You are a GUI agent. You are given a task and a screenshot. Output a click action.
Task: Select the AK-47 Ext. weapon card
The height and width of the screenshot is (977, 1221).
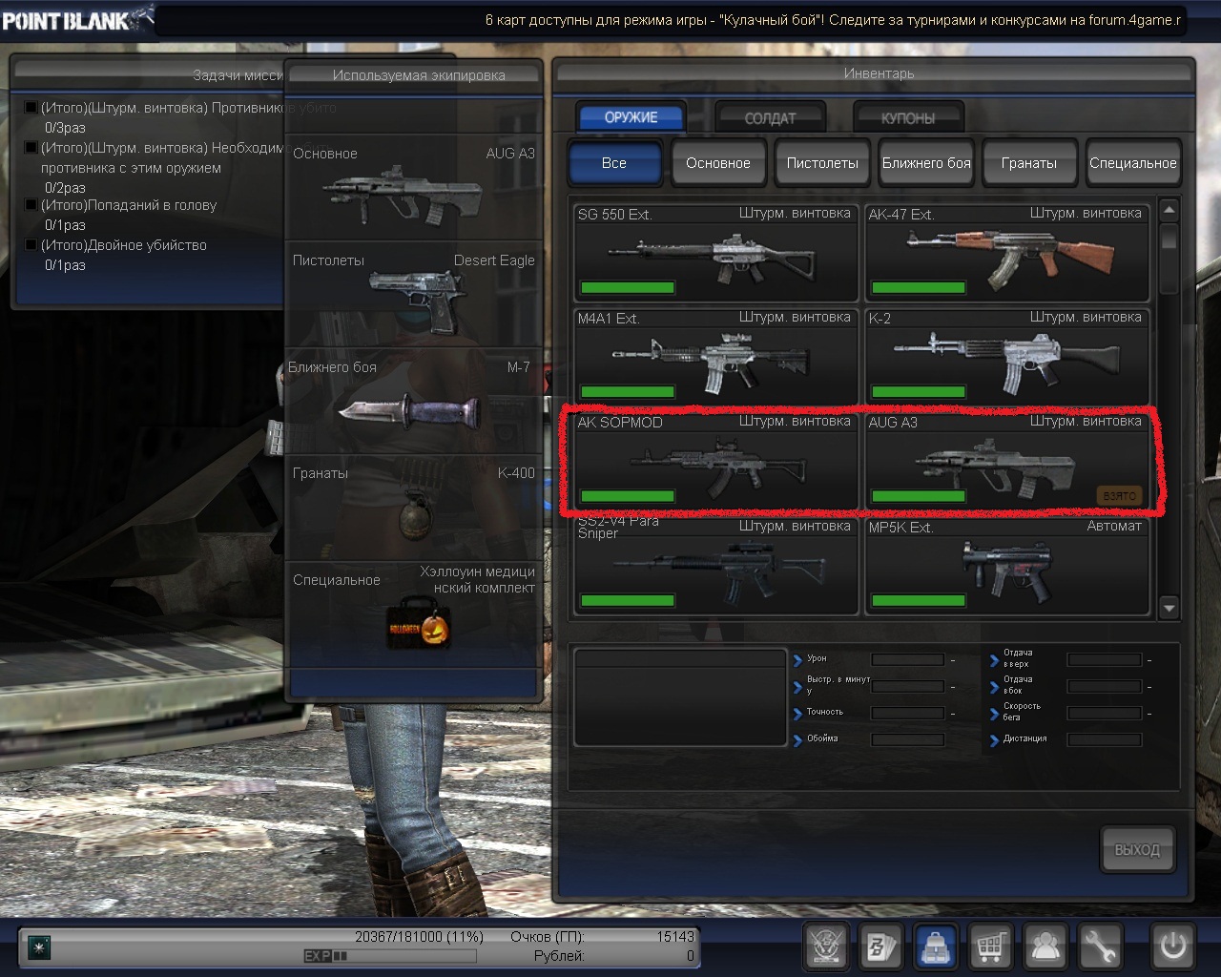point(1007,252)
